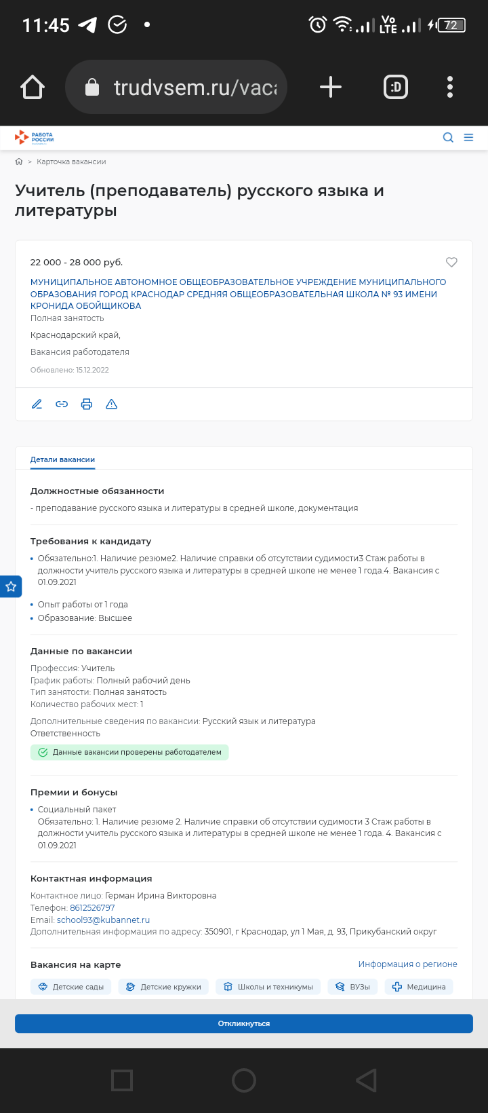Copy vacancy link with chain icon
This screenshot has height=1113, width=488.
62,404
